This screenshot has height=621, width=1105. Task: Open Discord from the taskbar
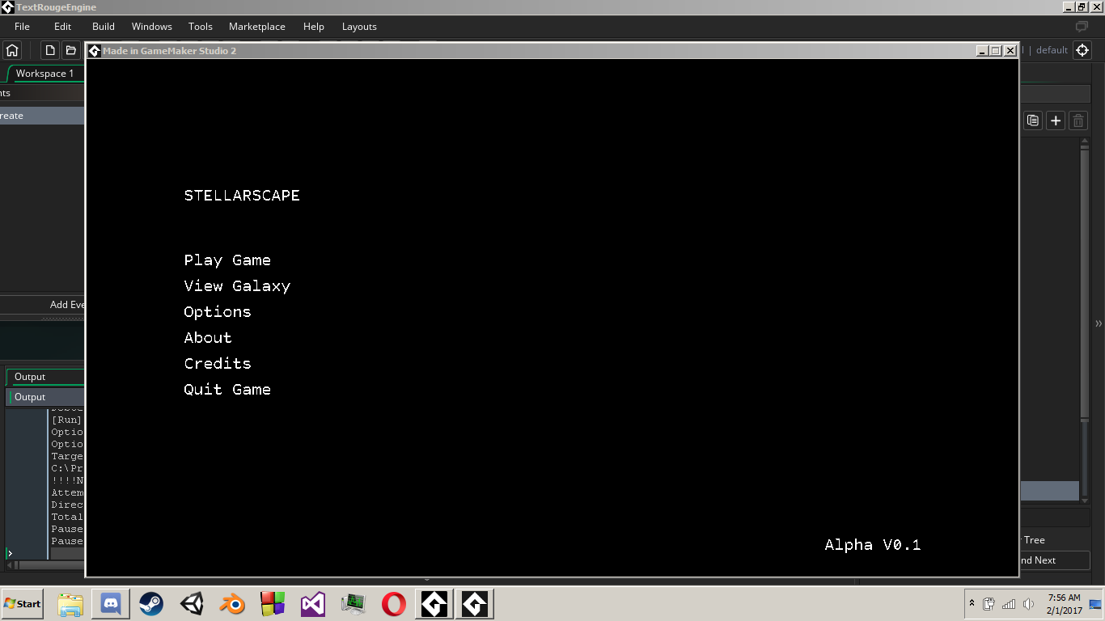point(110,604)
